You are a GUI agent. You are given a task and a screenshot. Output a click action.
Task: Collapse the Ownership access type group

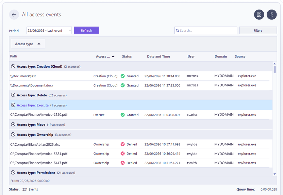[x=13, y=134]
